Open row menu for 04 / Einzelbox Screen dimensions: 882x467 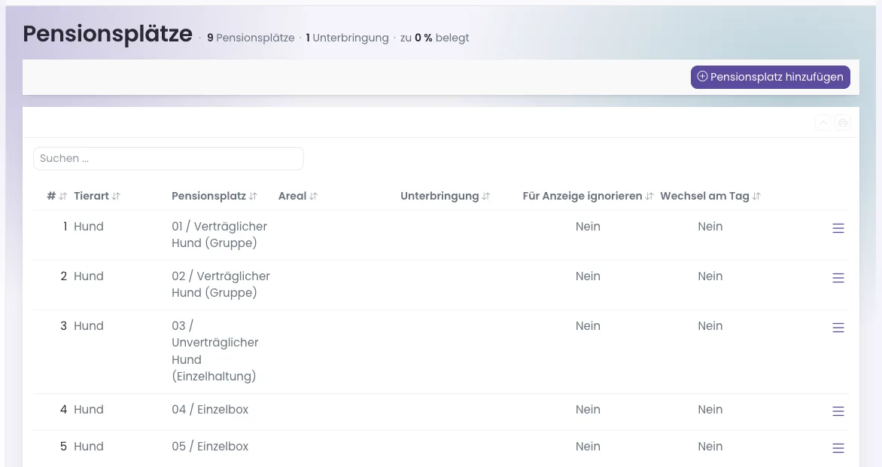pyautogui.click(x=838, y=411)
